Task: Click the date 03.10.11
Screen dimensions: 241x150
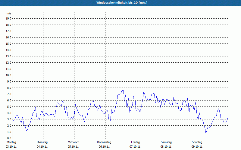Action: coord(11,147)
